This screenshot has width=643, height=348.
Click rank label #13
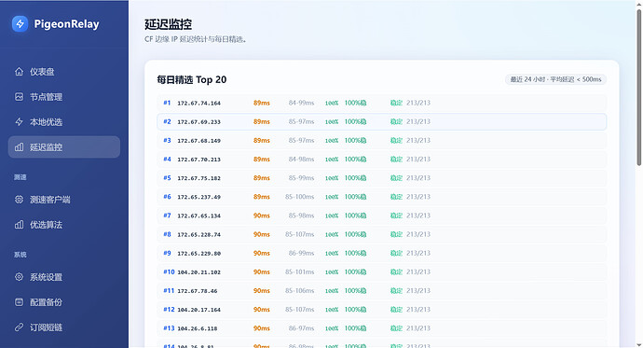point(169,328)
